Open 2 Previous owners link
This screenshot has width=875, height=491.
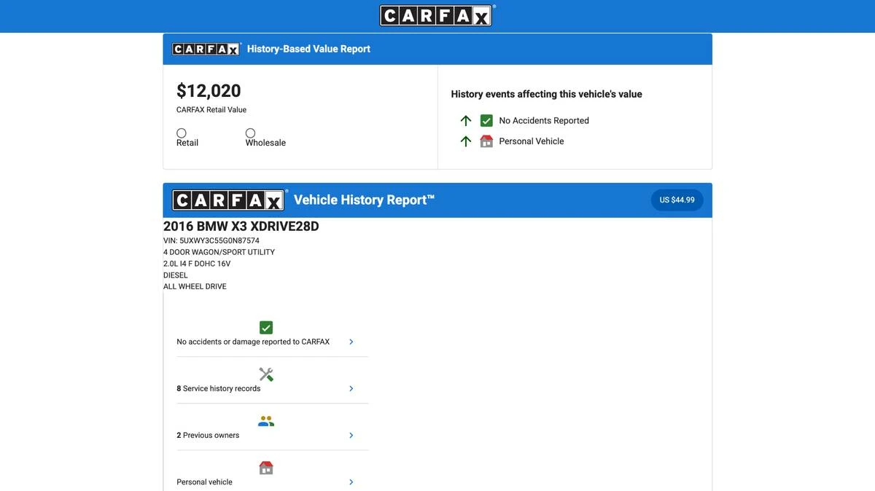click(208, 435)
